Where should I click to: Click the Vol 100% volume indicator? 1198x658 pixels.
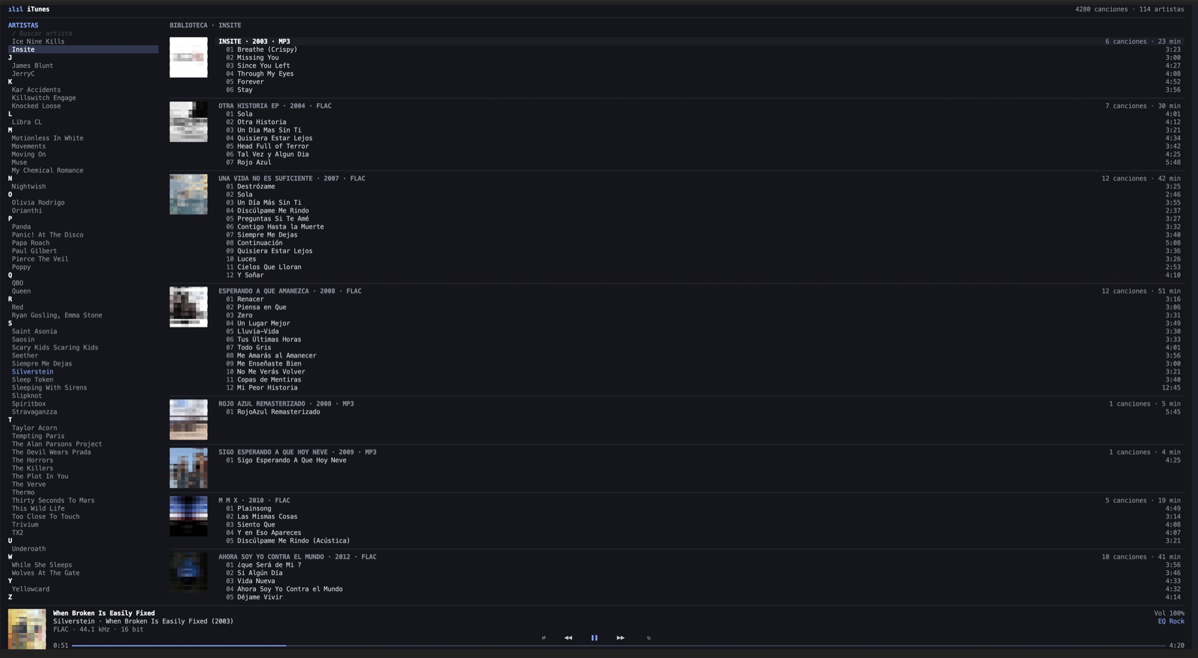[x=1169, y=613]
